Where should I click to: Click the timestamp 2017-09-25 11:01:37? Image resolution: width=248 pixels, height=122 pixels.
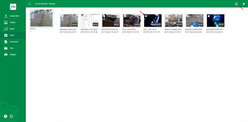pos(152,32)
